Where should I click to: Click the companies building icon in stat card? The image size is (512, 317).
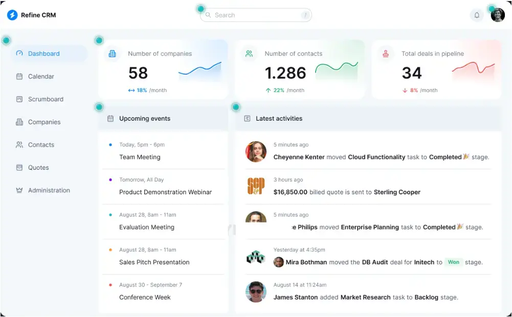click(113, 54)
